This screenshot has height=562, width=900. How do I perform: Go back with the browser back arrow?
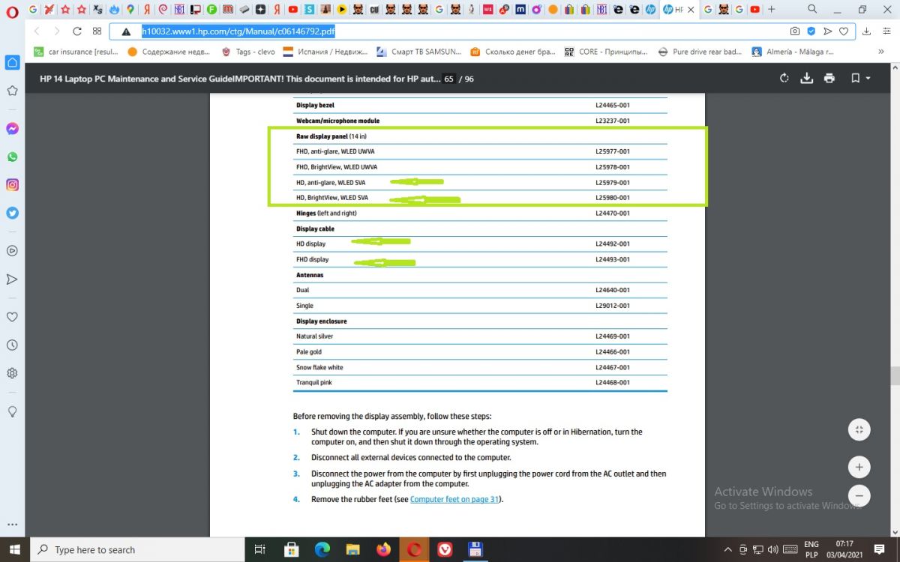click(x=37, y=31)
